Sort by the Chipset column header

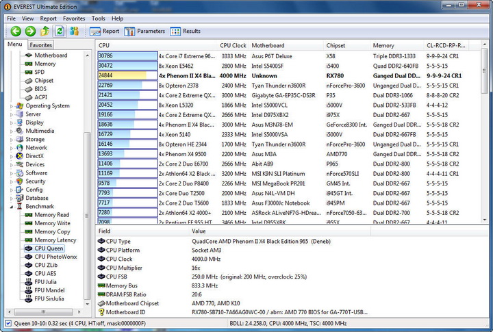(x=346, y=46)
